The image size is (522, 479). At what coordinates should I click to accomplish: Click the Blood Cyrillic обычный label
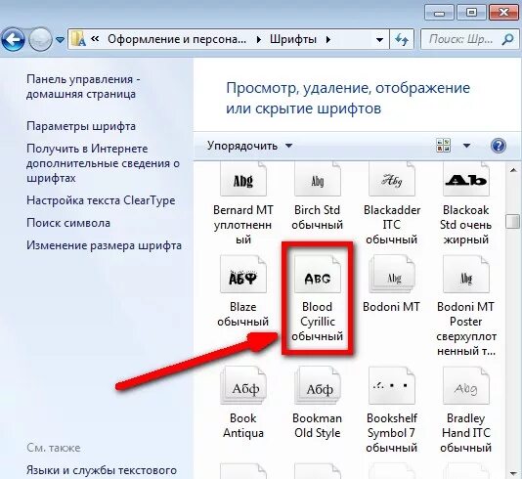[318, 322]
